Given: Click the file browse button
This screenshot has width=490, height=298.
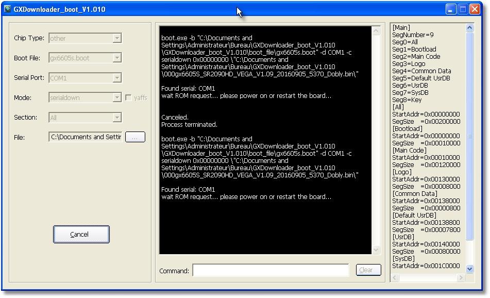Looking at the screenshot, I should click(135, 137).
